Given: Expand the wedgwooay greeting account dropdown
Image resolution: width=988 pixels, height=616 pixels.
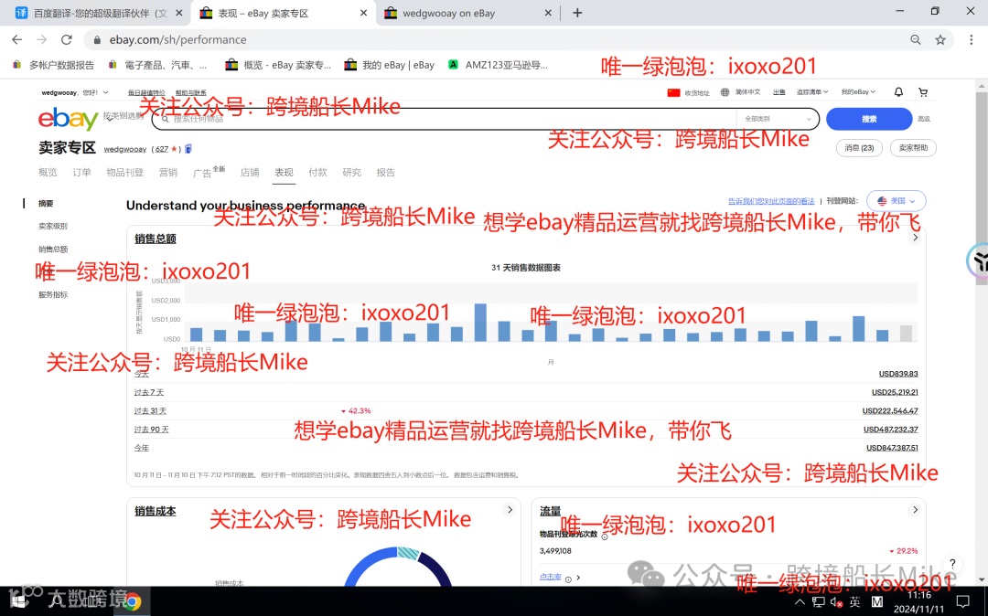Looking at the screenshot, I should click(75, 92).
